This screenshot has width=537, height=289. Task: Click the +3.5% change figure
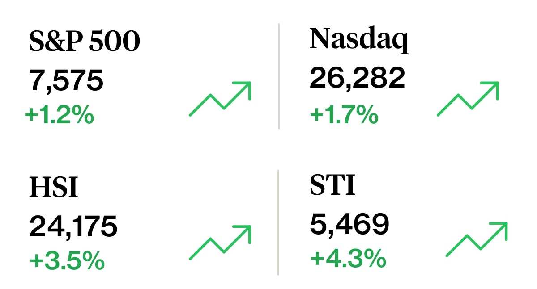67,260
